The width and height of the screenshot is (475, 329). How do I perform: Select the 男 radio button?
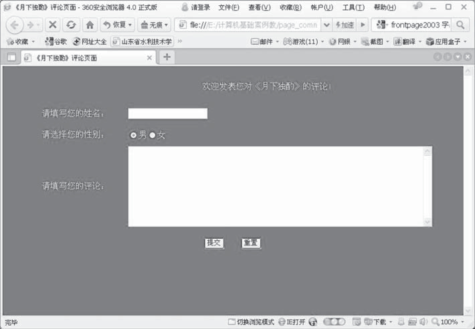click(133, 135)
